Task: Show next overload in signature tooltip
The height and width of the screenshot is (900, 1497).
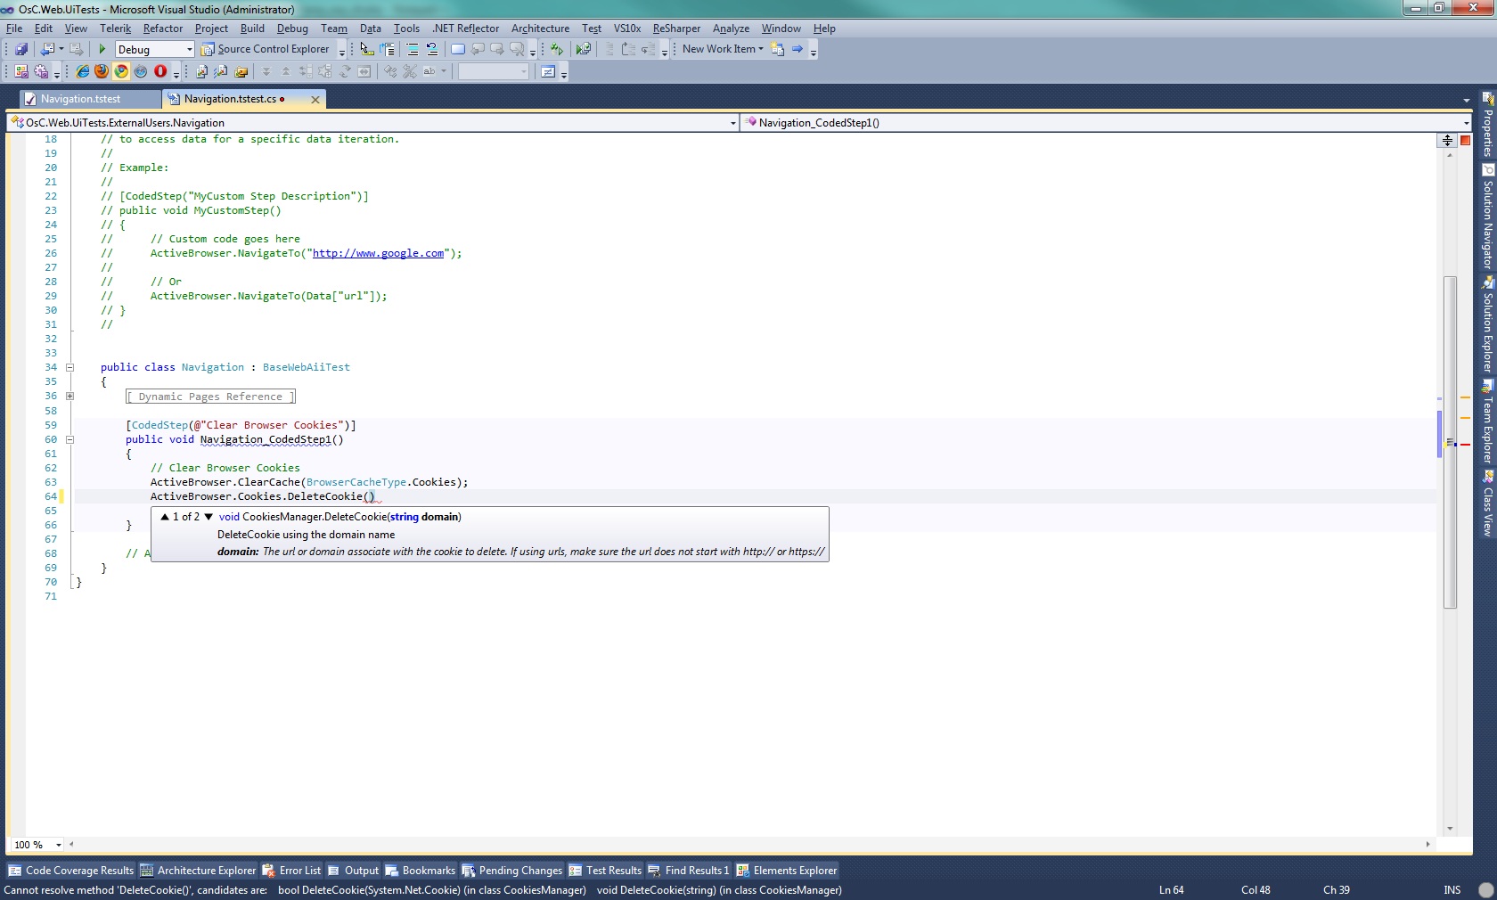Action: coord(209,517)
